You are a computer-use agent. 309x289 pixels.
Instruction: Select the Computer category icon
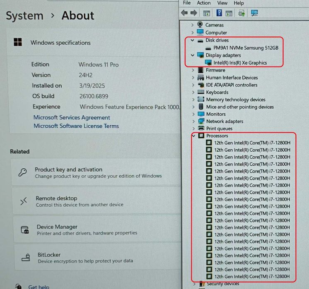coord(200,32)
